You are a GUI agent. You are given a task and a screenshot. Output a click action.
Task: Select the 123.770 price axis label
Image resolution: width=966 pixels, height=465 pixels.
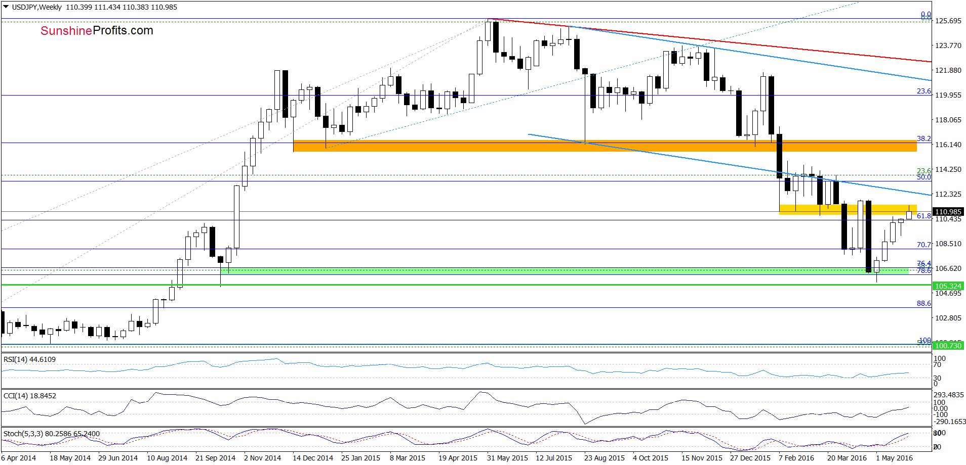948,45
